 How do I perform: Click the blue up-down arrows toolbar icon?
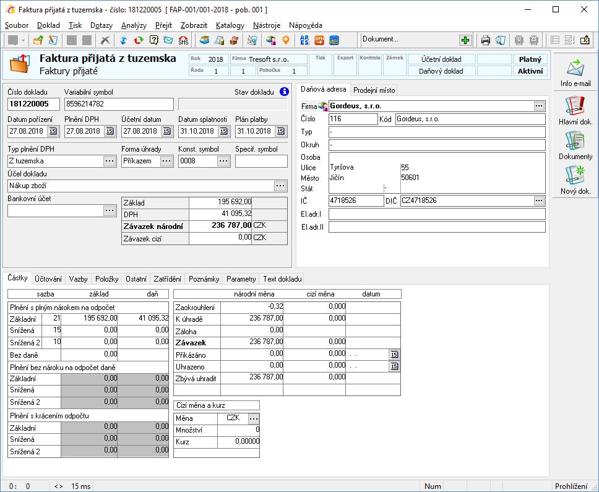coord(123,40)
